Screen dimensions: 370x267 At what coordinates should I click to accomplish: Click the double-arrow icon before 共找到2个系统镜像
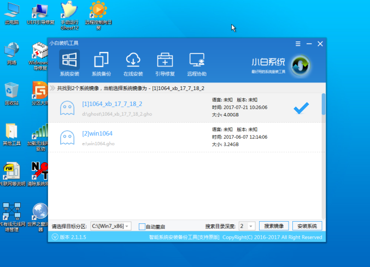(52, 88)
